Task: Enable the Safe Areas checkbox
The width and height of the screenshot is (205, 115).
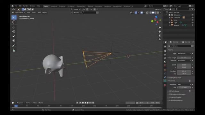Action: coord(170,91)
